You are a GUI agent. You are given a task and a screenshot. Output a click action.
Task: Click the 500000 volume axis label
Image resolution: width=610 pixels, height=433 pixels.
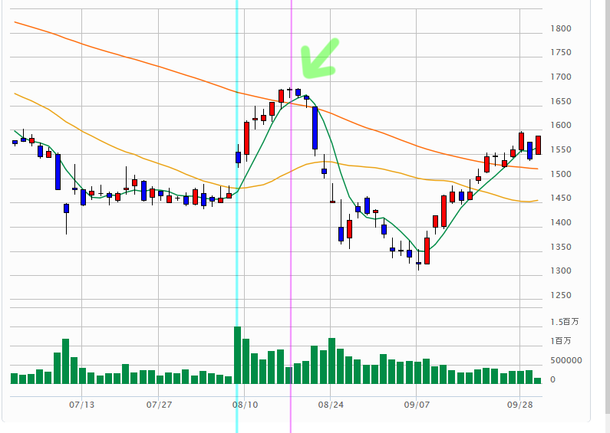(x=566, y=360)
